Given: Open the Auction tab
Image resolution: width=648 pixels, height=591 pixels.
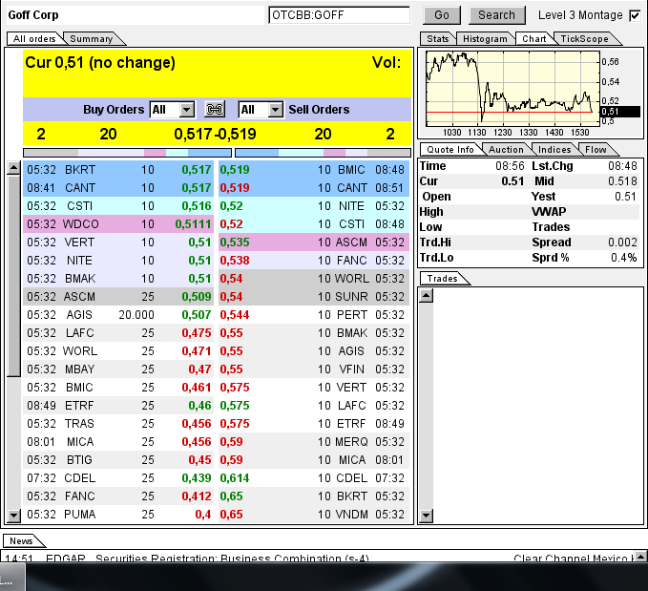Looking at the screenshot, I should pos(506,150).
